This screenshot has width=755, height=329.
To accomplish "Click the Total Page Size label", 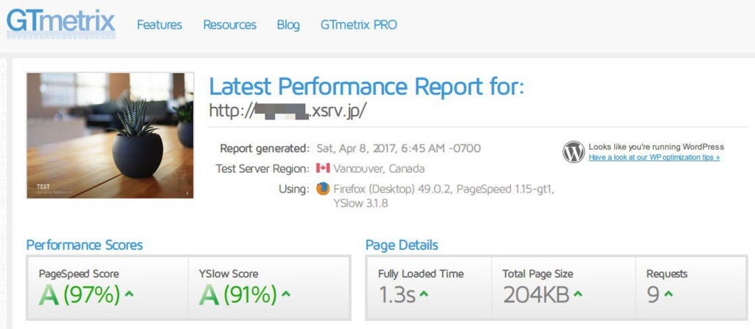I will (537, 274).
